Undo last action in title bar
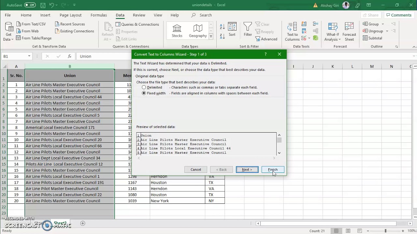Viewport: 417px width, 234px height. [51, 5]
